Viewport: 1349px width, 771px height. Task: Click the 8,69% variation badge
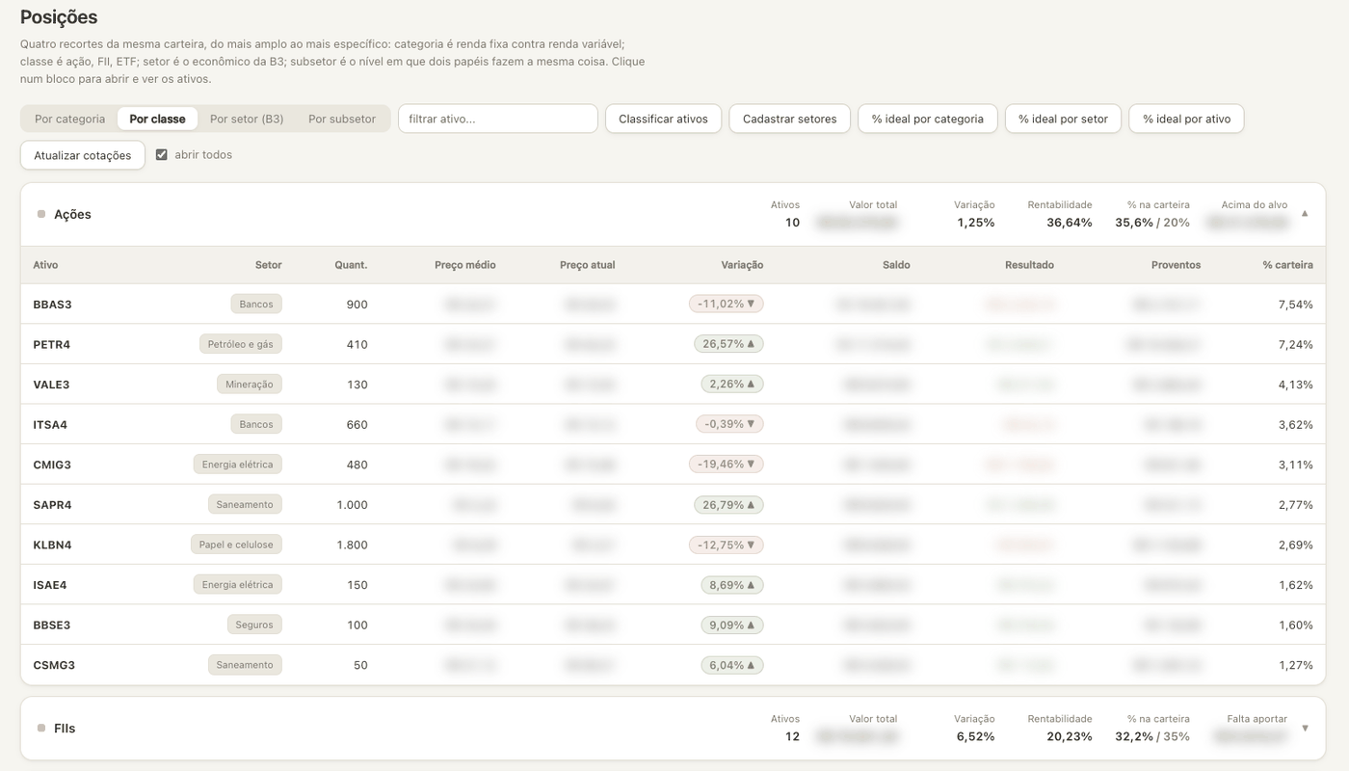[x=732, y=585]
